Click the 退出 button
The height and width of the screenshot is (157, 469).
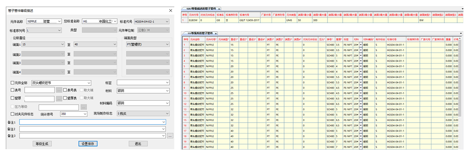[x=138, y=144]
